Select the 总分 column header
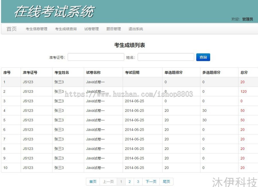 click(x=243, y=72)
